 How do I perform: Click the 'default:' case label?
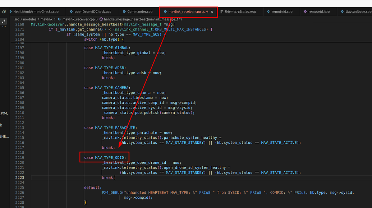point(93,188)
